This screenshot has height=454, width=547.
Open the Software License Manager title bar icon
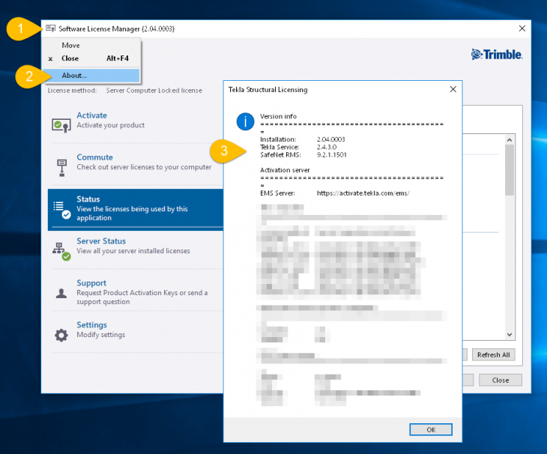(x=51, y=28)
